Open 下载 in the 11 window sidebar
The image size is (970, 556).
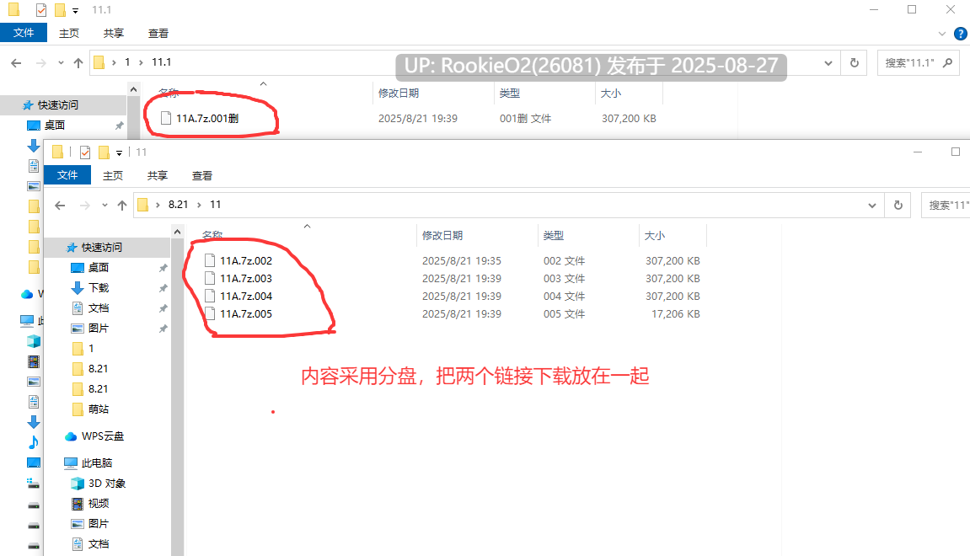tap(99, 287)
